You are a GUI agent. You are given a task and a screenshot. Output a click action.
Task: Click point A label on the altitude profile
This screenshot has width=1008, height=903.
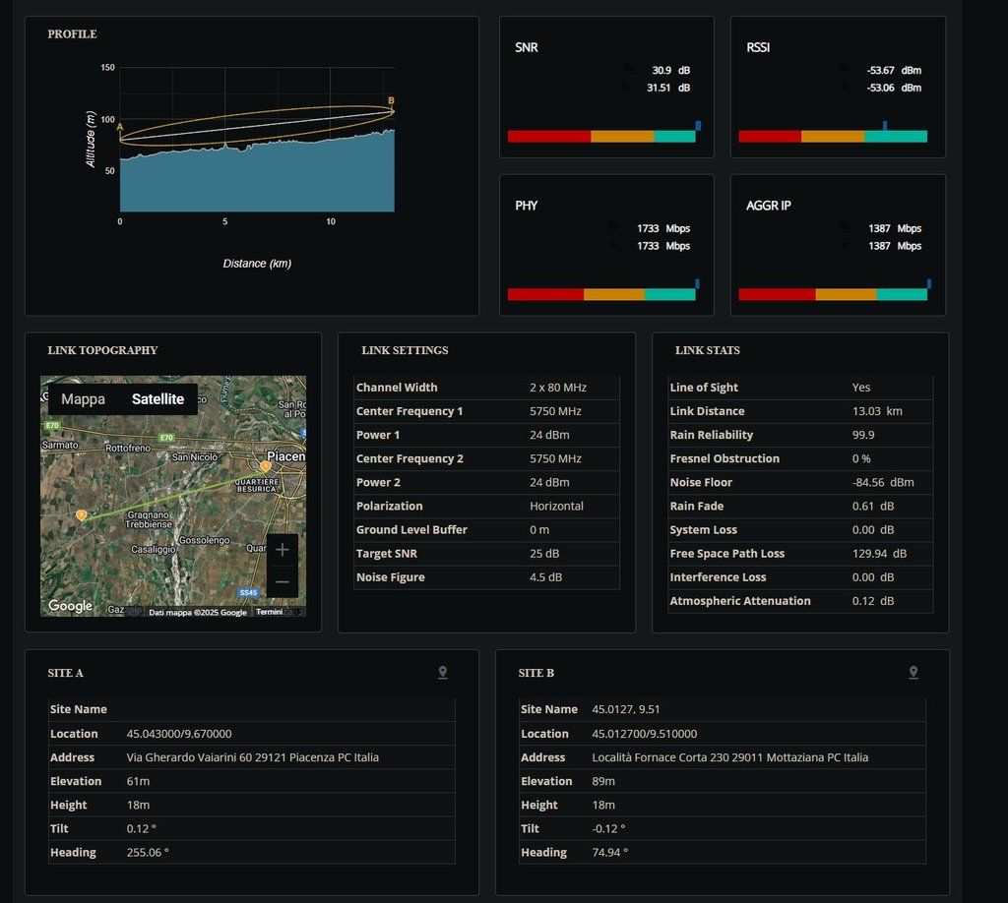[120, 127]
